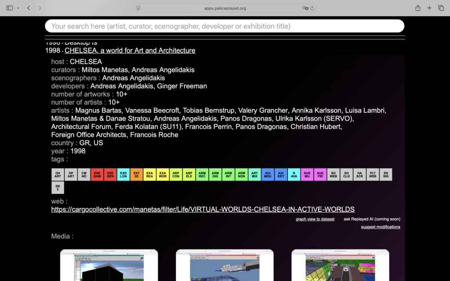Open the sidebar dropdown chevron
This screenshot has height=281, width=450.
tap(18, 8)
